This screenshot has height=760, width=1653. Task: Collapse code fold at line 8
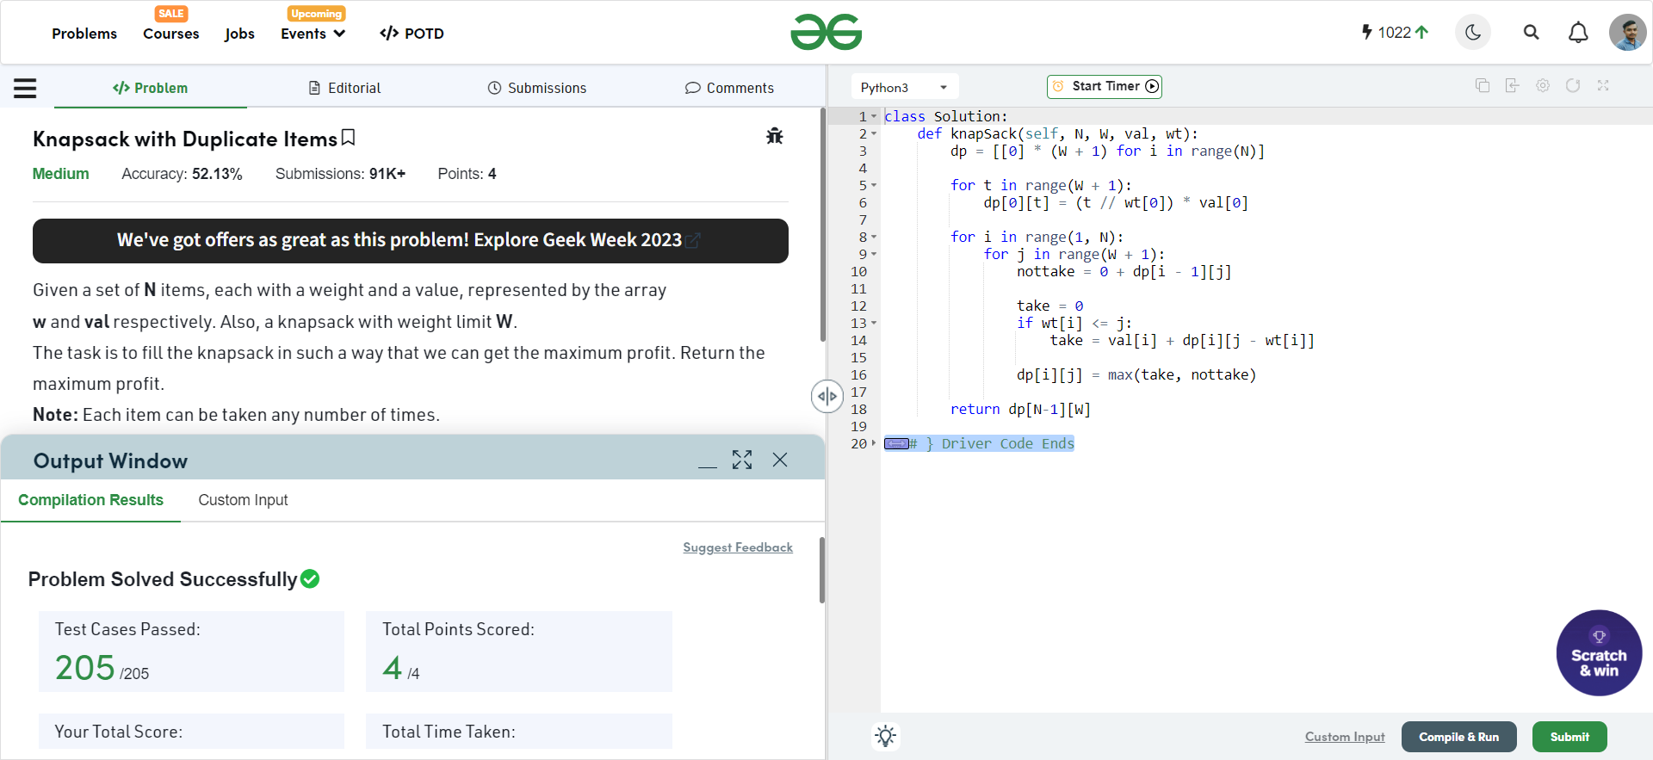[x=874, y=237]
